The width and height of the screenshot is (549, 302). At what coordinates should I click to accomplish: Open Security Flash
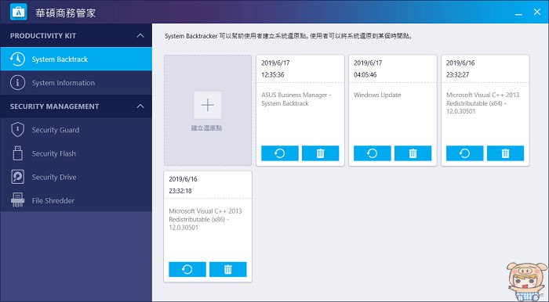tap(76, 153)
